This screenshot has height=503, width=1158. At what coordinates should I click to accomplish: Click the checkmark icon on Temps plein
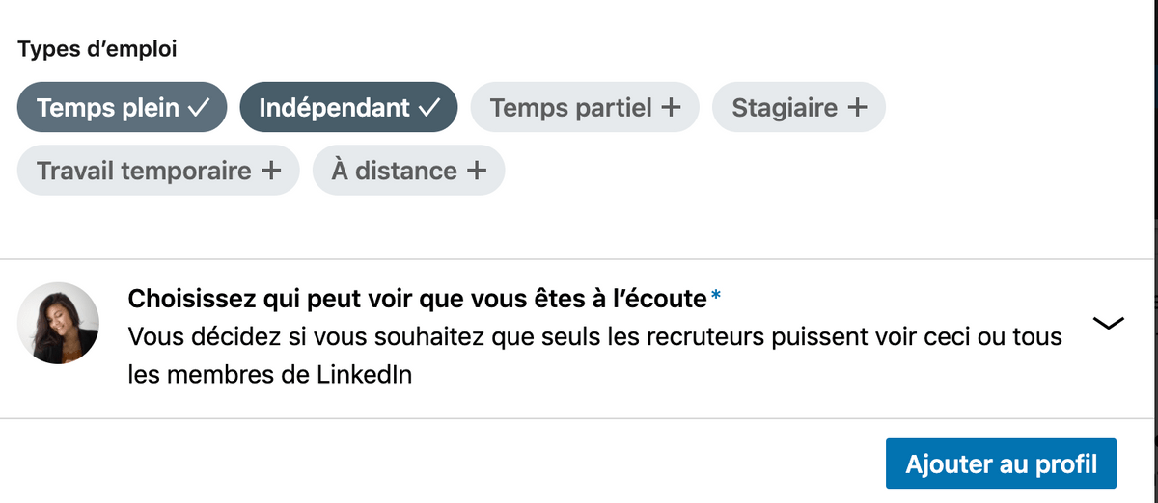point(197,108)
